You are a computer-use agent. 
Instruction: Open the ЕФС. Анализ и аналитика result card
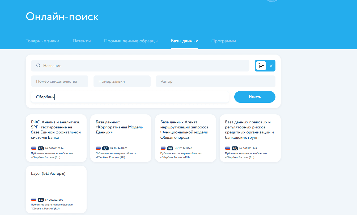[56, 130]
